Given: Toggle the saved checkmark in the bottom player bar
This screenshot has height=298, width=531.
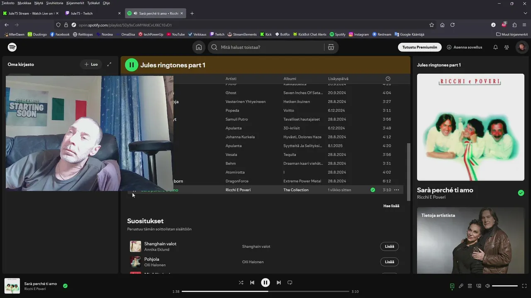Looking at the screenshot, I should (65, 286).
